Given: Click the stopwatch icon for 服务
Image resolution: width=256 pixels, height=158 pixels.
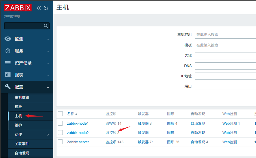Looking at the screenshot, I should pos(8,51).
